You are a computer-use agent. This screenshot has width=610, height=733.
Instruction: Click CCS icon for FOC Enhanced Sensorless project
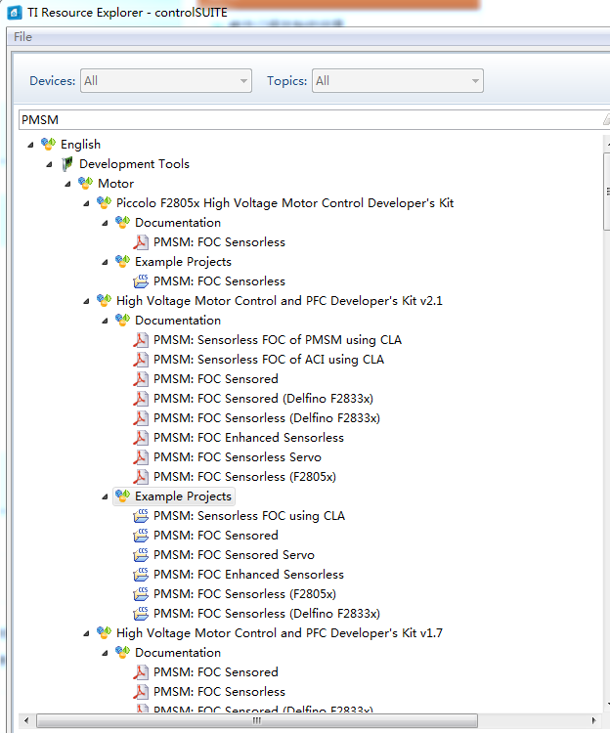tap(141, 575)
